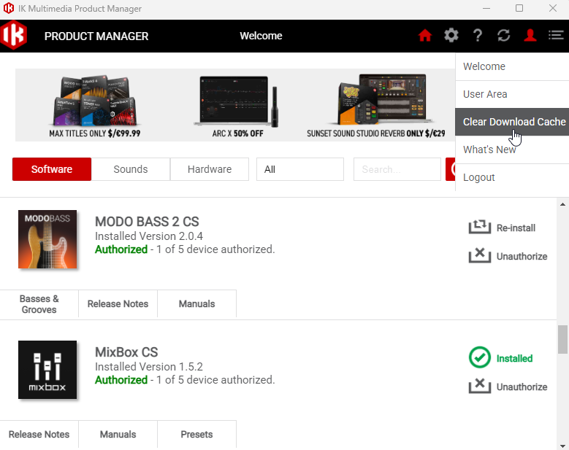Viewport: 569px width, 450px height.
Task: Switch to the Sounds tab
Action: 131,169
